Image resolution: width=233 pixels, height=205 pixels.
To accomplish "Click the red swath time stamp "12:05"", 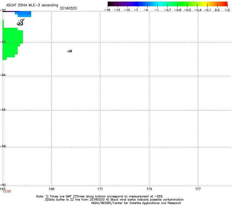I will tap(7, 191).
